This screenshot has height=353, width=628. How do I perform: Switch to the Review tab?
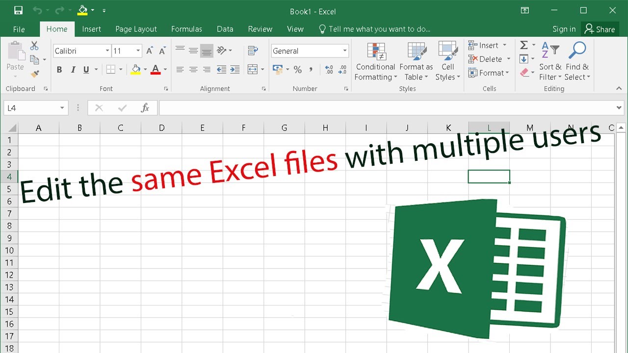[260, 29]
